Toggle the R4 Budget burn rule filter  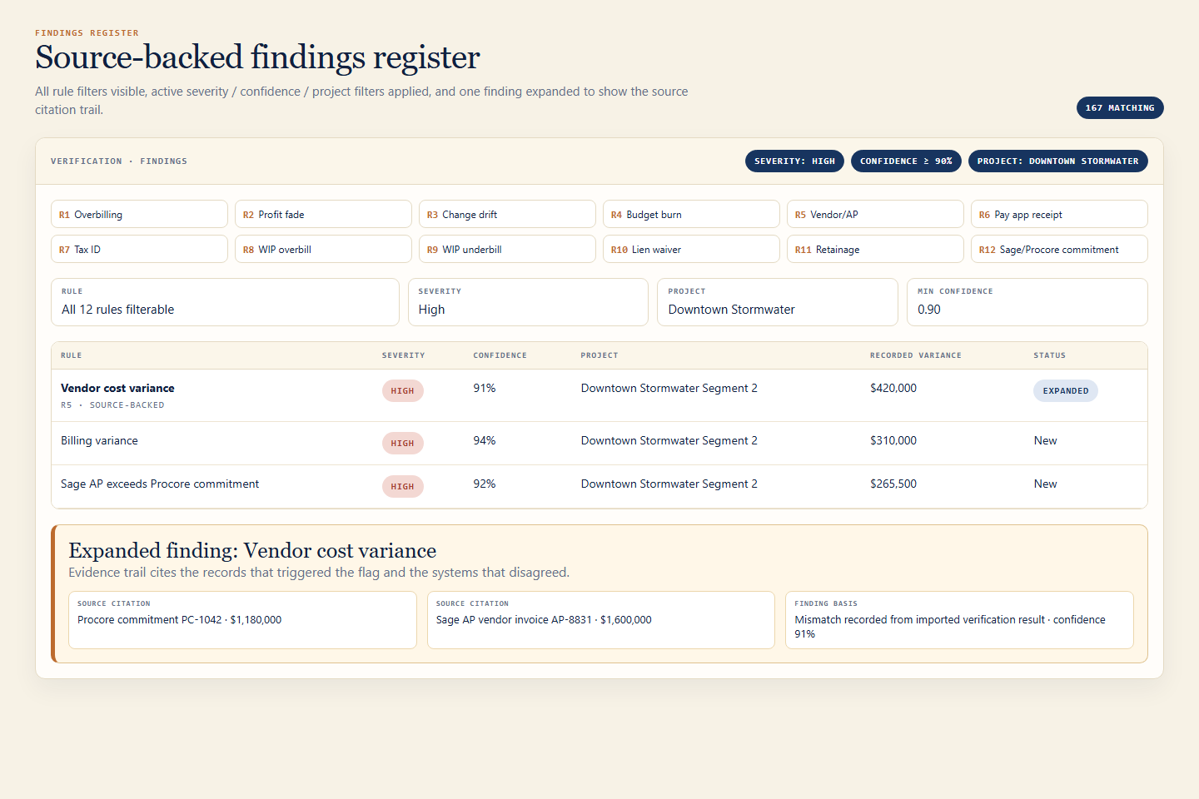click(691, 214)
